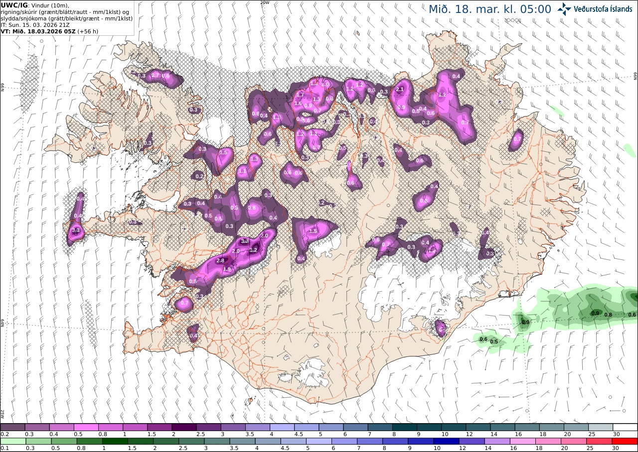Click the 1.5 value beside the central glacier

coord(313,231)
